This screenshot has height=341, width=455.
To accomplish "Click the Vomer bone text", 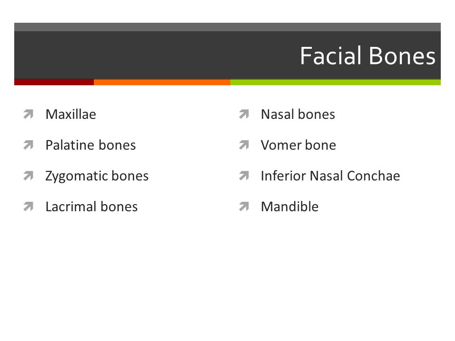I will tap(298, 145).
